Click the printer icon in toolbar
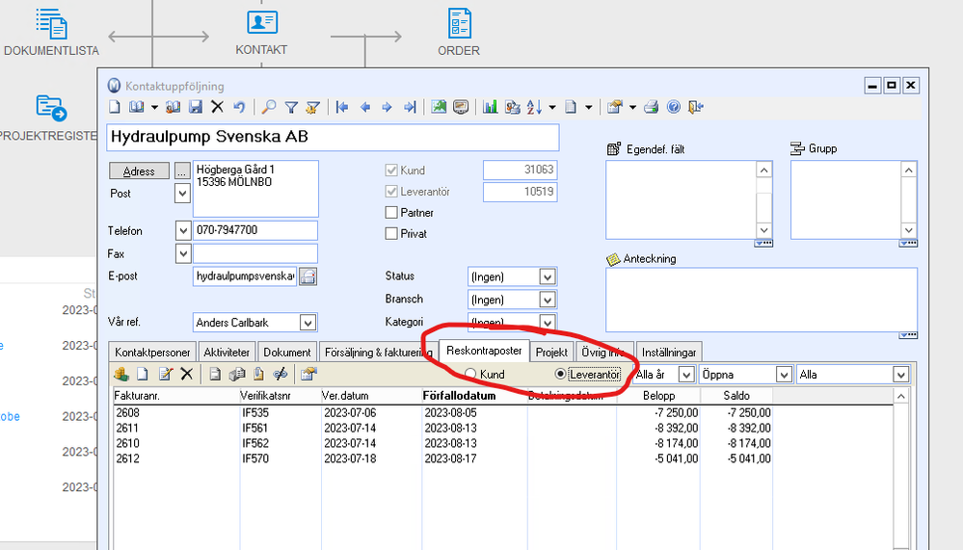Image resolution: width=963 pixels, height=550 pixels. (x=651, y=108)
